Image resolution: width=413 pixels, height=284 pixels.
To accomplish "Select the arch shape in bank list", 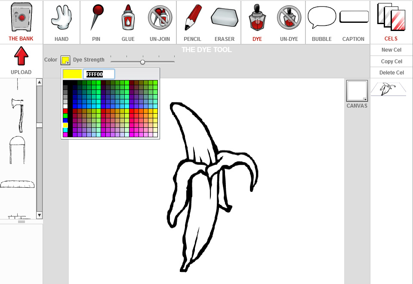I will tap(17, 150).
